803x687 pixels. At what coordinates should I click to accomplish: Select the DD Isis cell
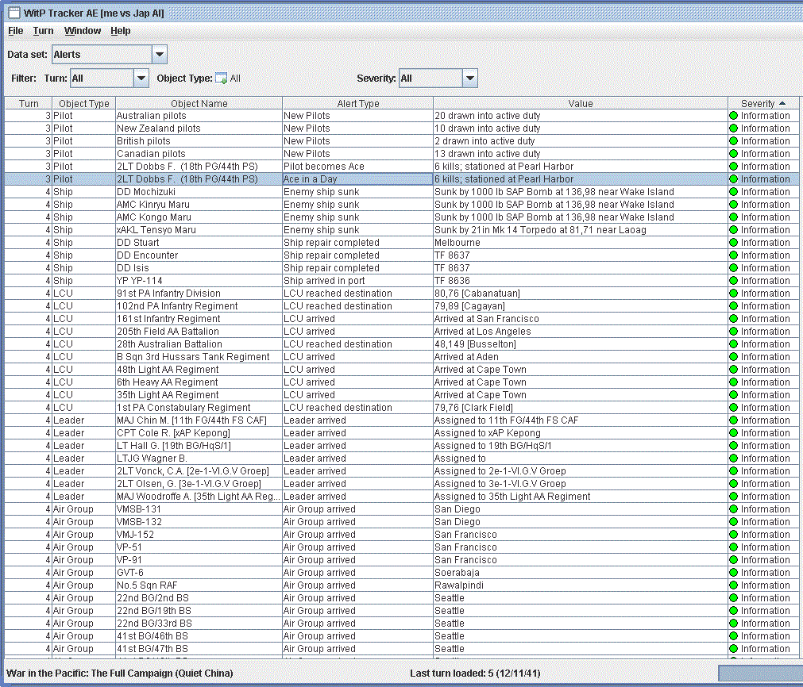pyautogui.click(x=199, y=268)
